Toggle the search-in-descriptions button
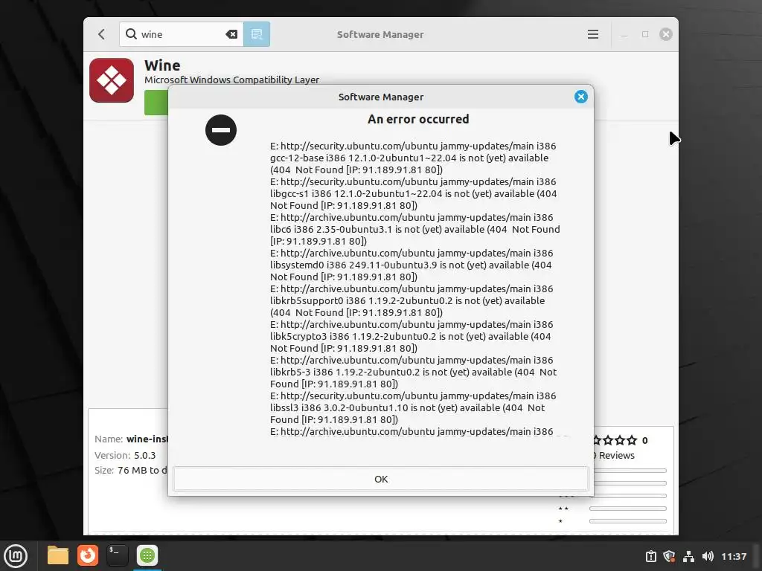Viewport: 762px width, 571px height. [257, 34]
